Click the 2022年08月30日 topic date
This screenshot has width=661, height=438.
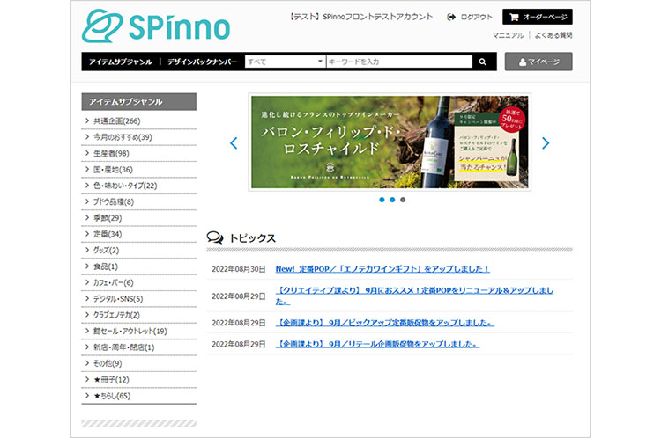(239, 269)
